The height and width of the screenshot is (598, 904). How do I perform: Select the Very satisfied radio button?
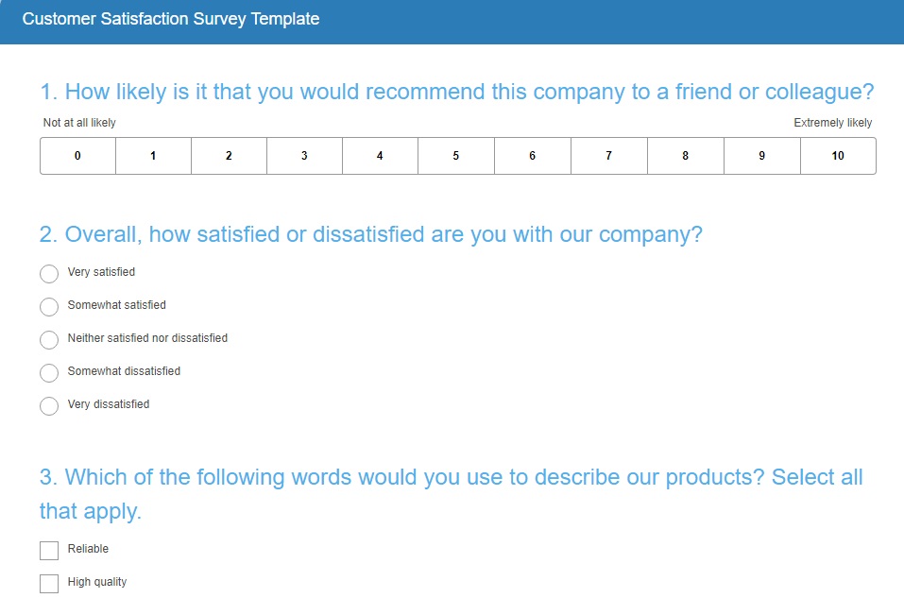[x=49, y=273]
